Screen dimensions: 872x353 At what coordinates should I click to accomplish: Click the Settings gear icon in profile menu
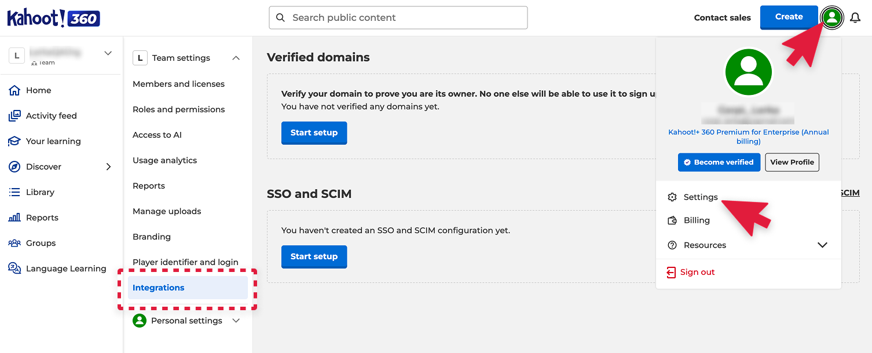(672, 197)
